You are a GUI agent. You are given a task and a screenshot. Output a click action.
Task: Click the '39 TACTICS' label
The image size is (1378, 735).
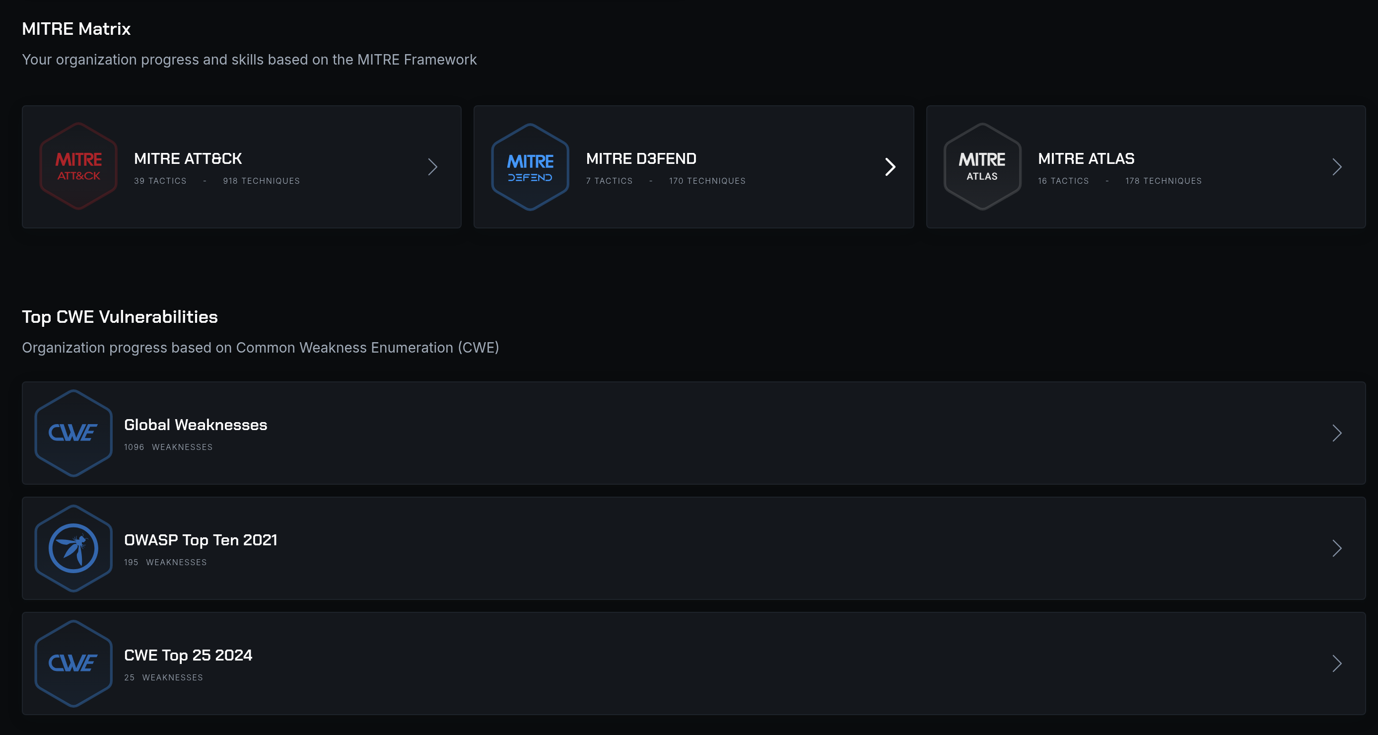click(160, 181)
